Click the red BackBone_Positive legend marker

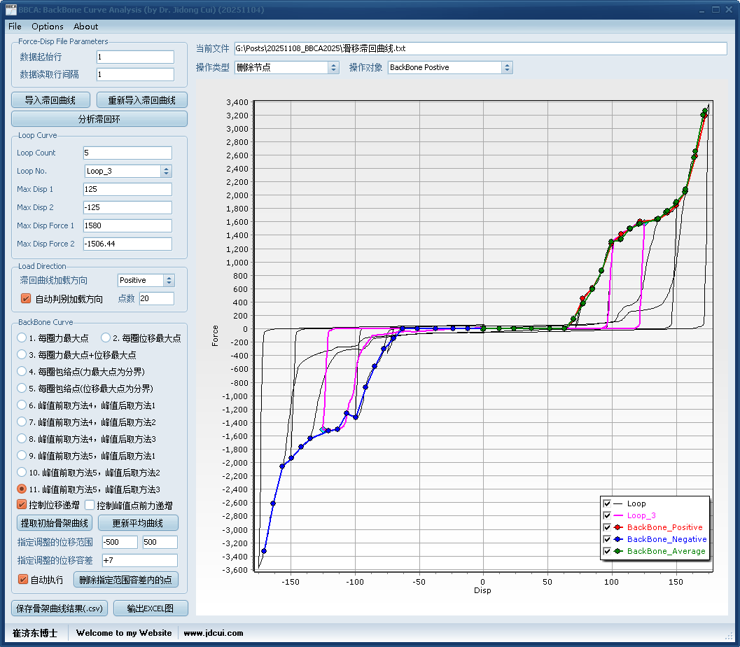(x=617, y=527)
